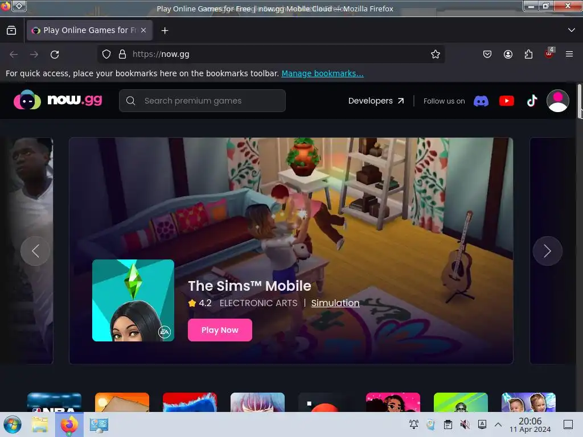
Task: Open the blue furry monster game thumbnail
Action: [190, 402]
